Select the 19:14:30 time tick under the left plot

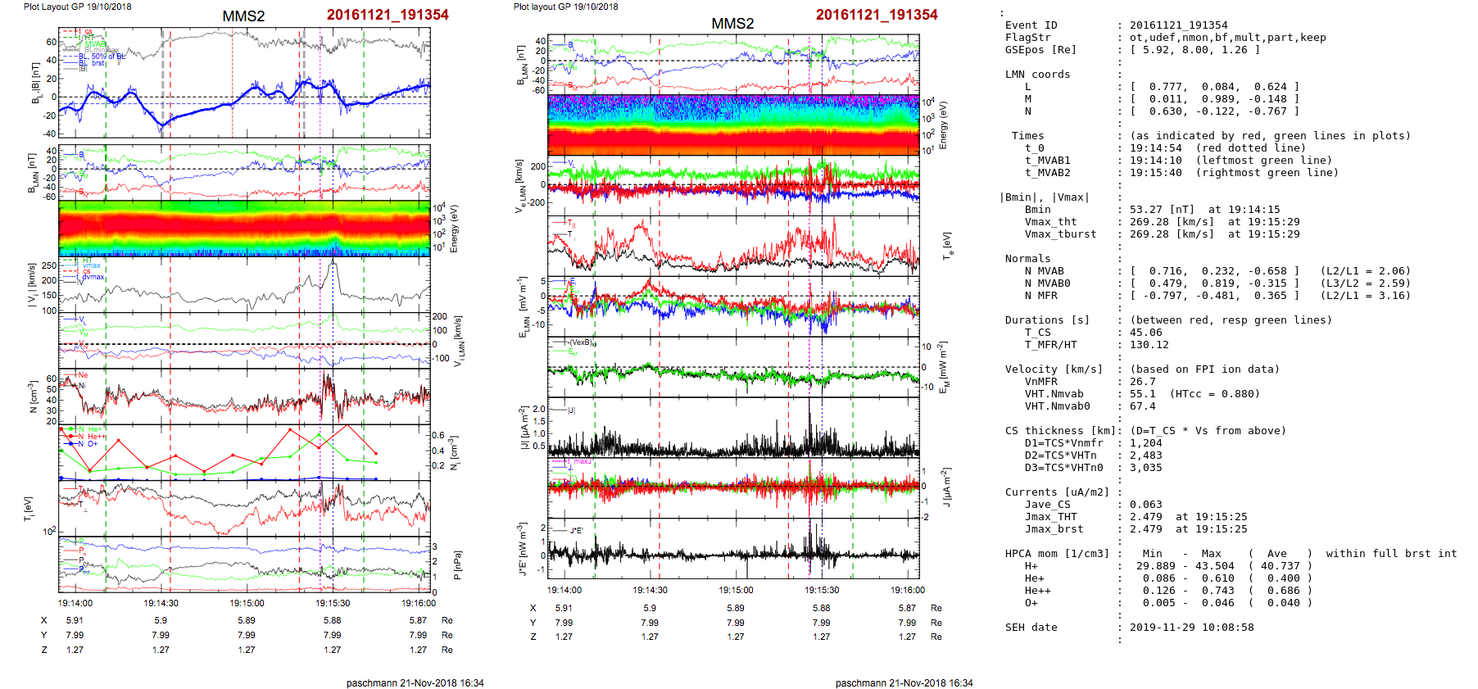tap(161, 603)
